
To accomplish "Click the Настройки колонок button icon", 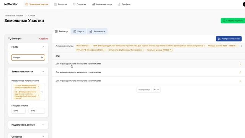I will click(x=219, y=39).
